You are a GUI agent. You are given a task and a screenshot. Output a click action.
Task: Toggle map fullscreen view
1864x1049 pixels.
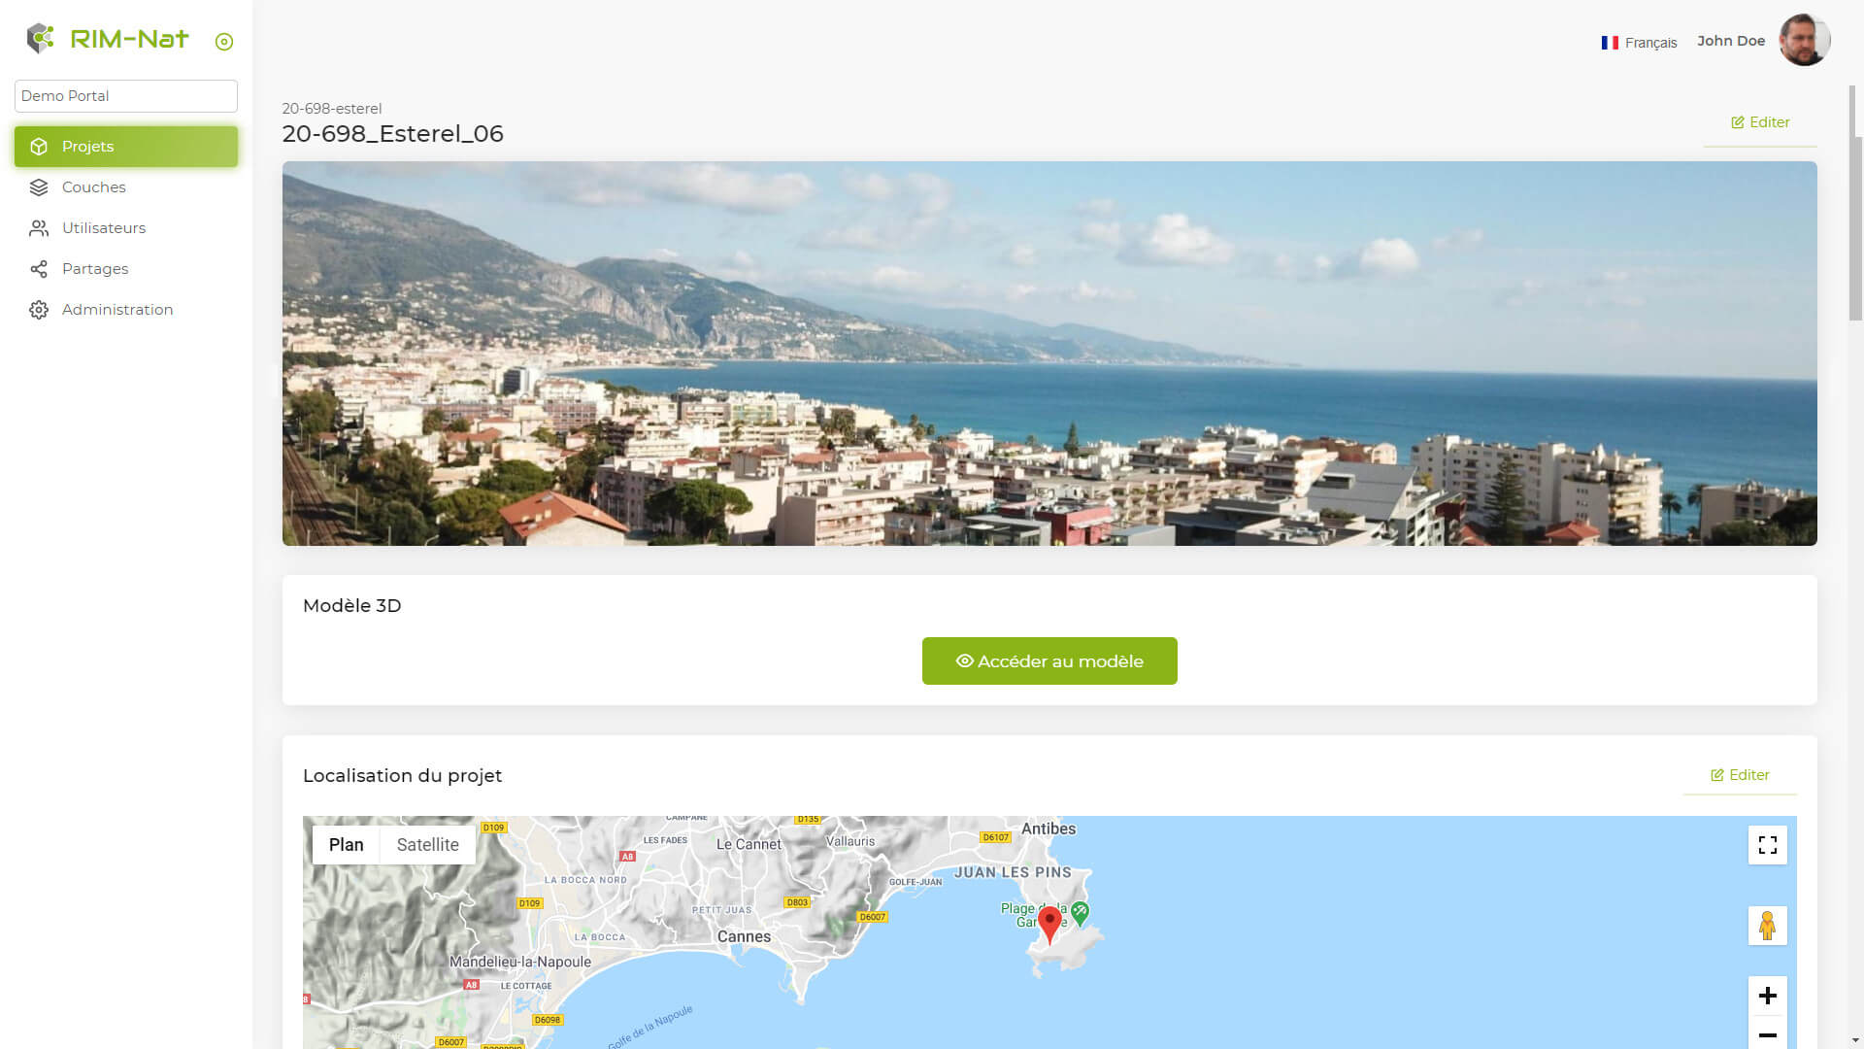[x=1767, y=845]
